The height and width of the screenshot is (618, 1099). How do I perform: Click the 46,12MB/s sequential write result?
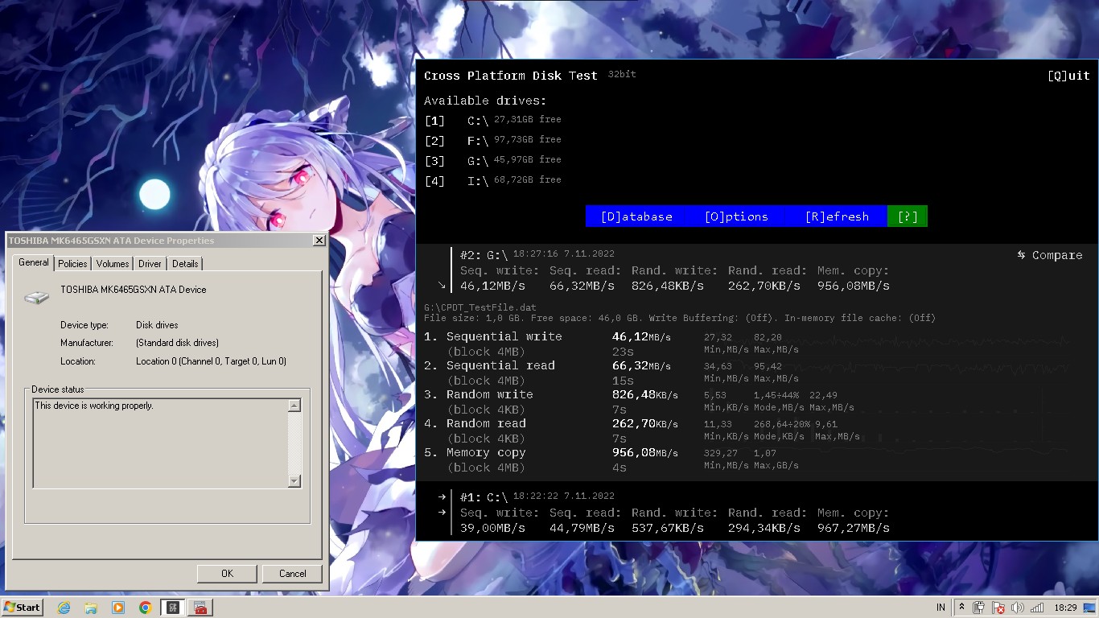click(x=642, y=336)
